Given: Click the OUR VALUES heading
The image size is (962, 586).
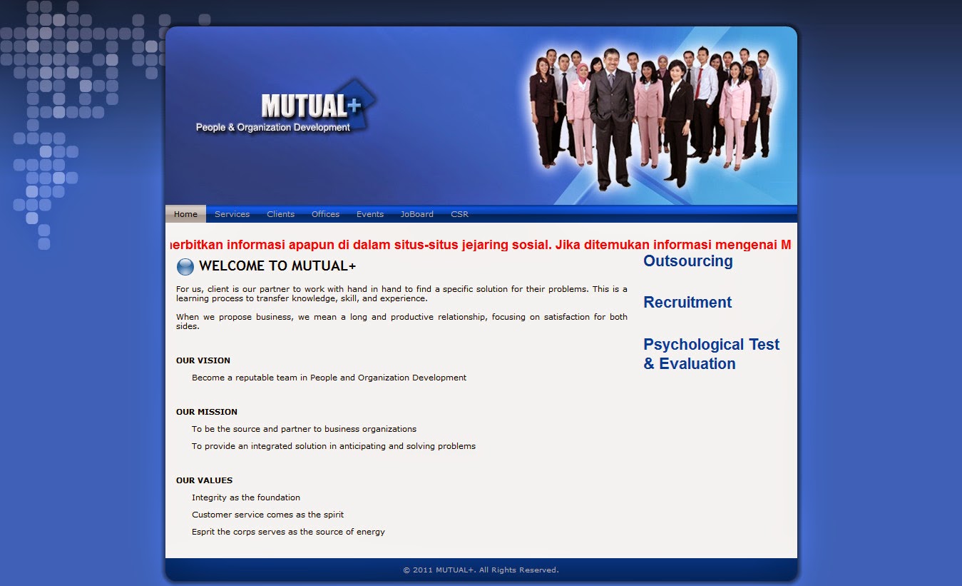Looking at the screenshot, I should (204, 480).
